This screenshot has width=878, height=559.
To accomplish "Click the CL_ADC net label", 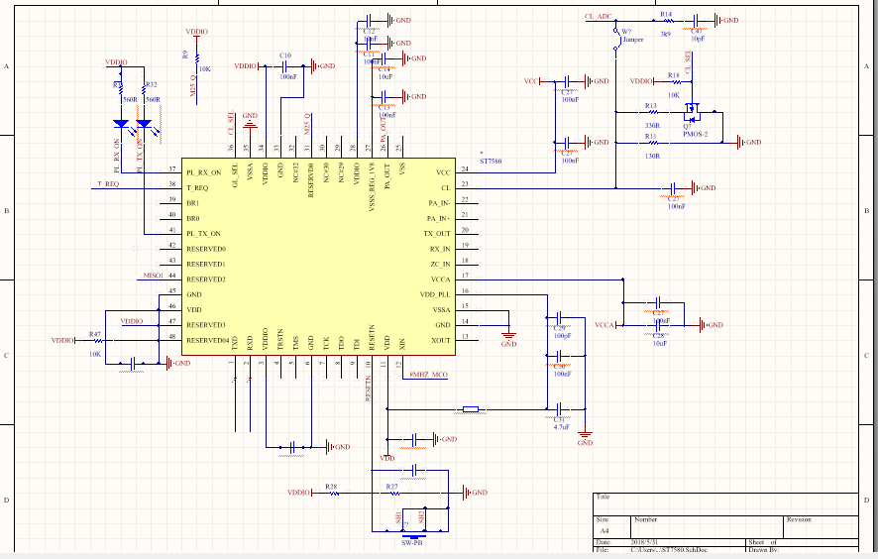I will [600, 17].
